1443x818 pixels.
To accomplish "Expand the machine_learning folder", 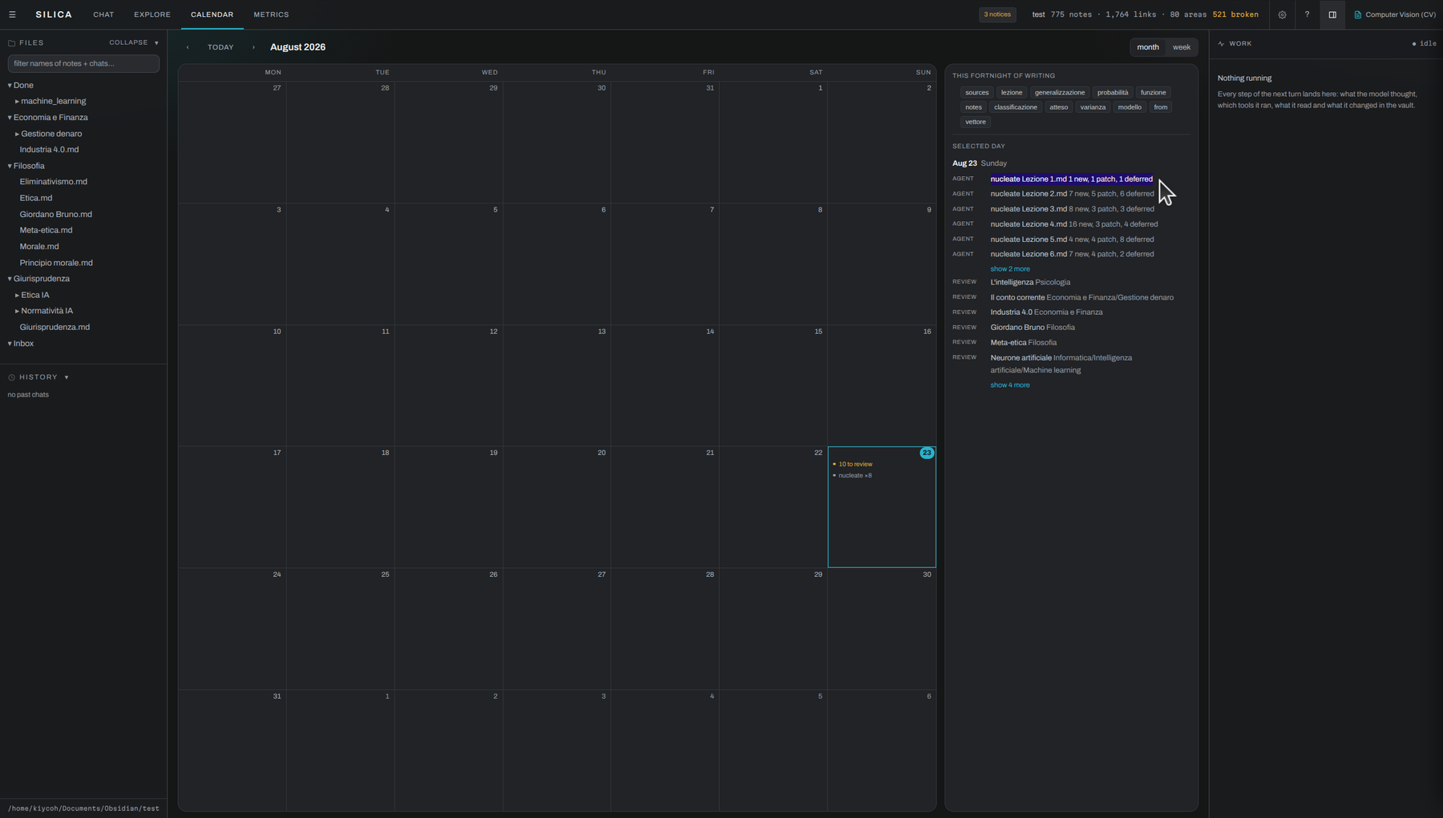I will click(x=50, y=101).
